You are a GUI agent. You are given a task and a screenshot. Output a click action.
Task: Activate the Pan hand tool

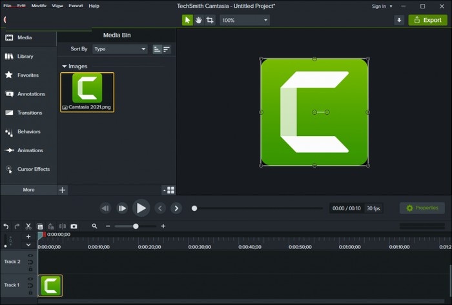click(199, 20)
